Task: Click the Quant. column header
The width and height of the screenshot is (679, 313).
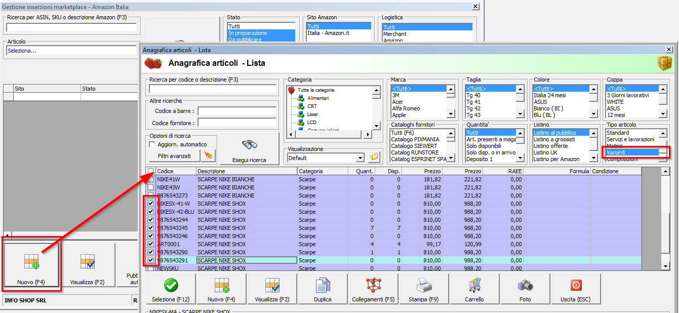Action: [x=362, y=171]
